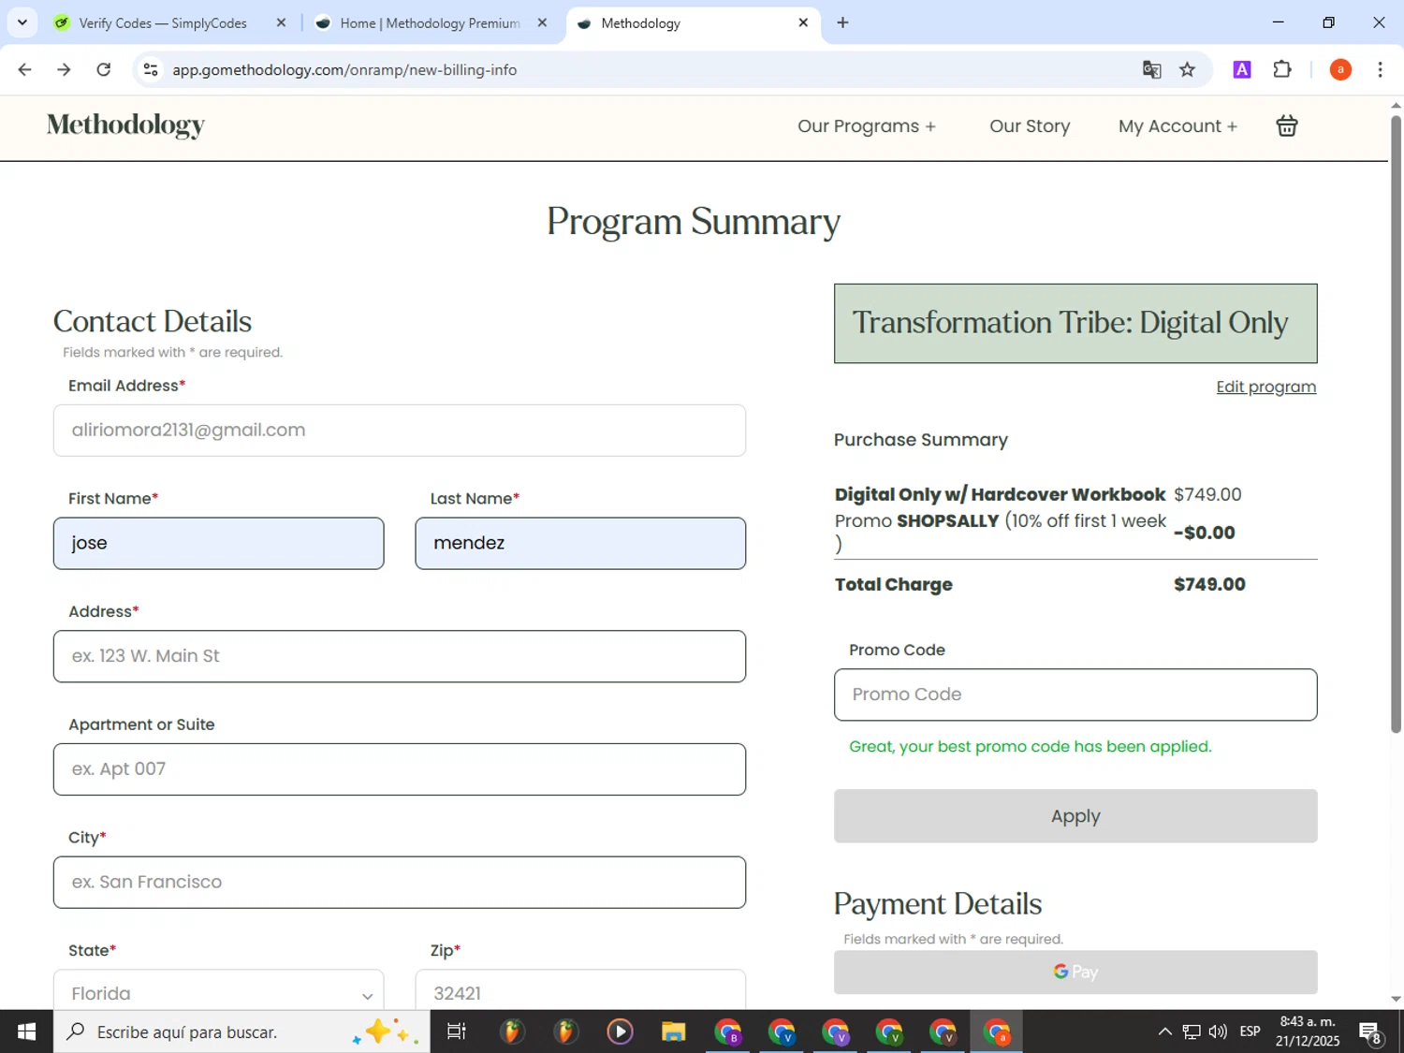1404x1053 pixels.
Task: Open the volume control tray icon
Action: [x=1218, y=1031]
